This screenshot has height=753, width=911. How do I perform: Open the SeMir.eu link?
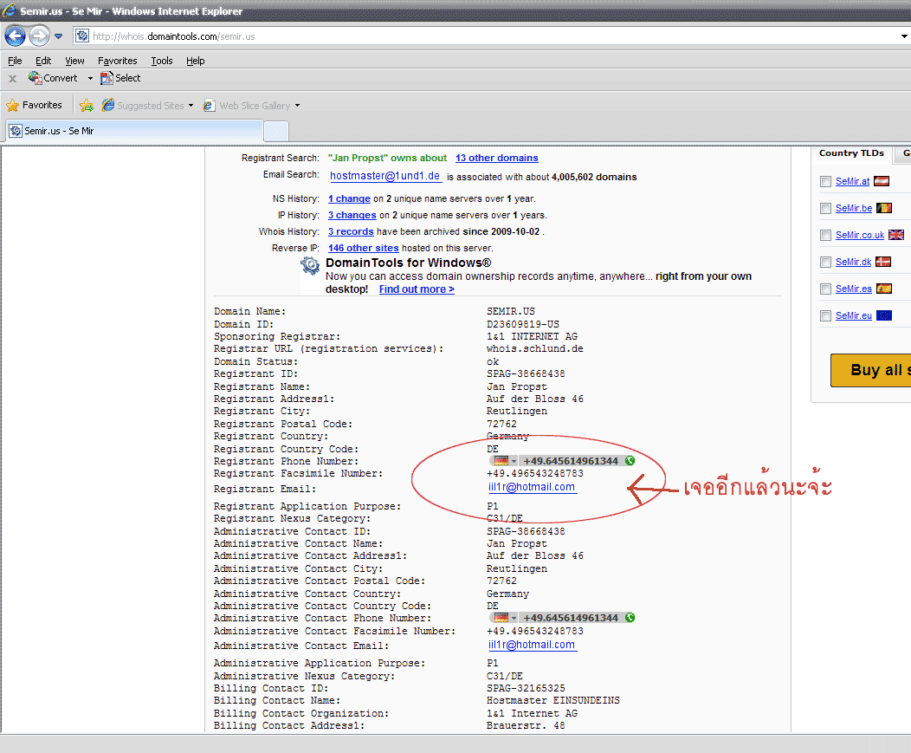coord(854,315)
